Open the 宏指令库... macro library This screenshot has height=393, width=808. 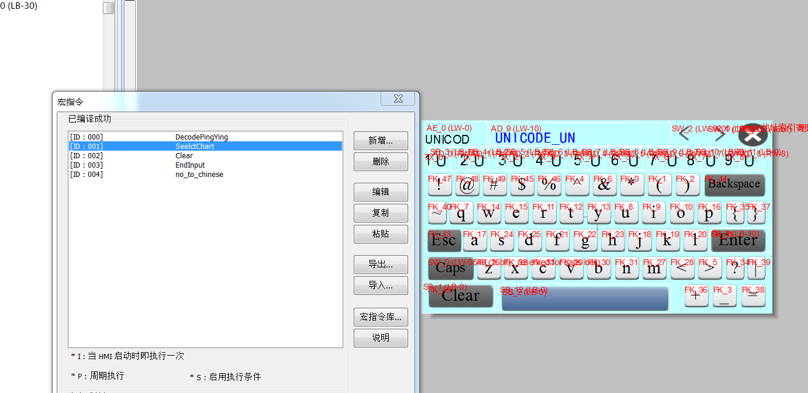coord(381,317)
